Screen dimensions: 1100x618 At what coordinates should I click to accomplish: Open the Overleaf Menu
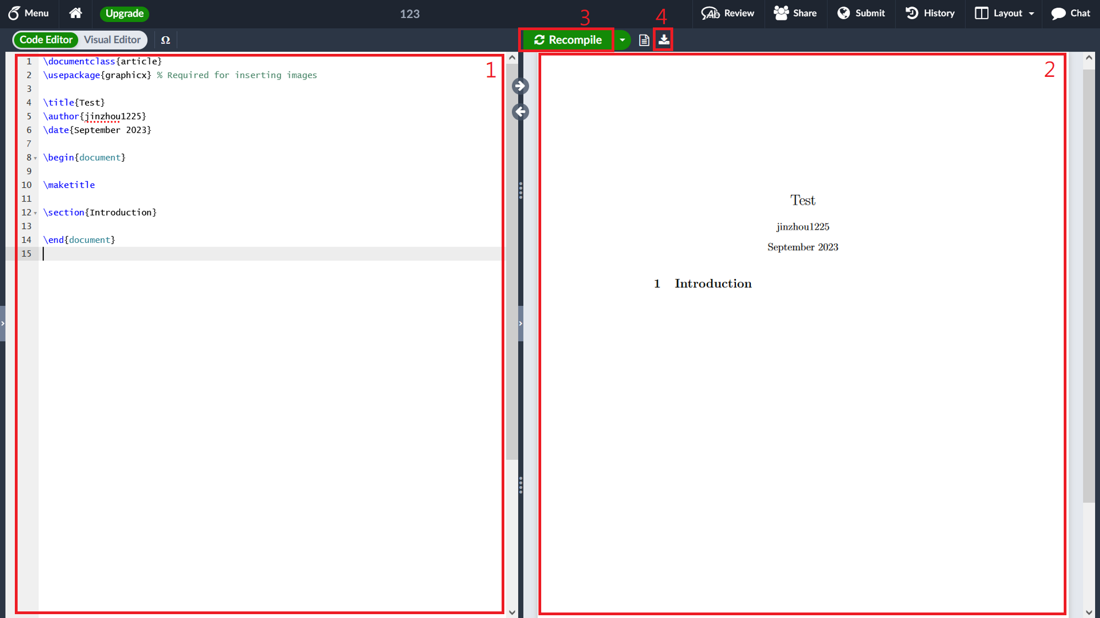[29, 13]
